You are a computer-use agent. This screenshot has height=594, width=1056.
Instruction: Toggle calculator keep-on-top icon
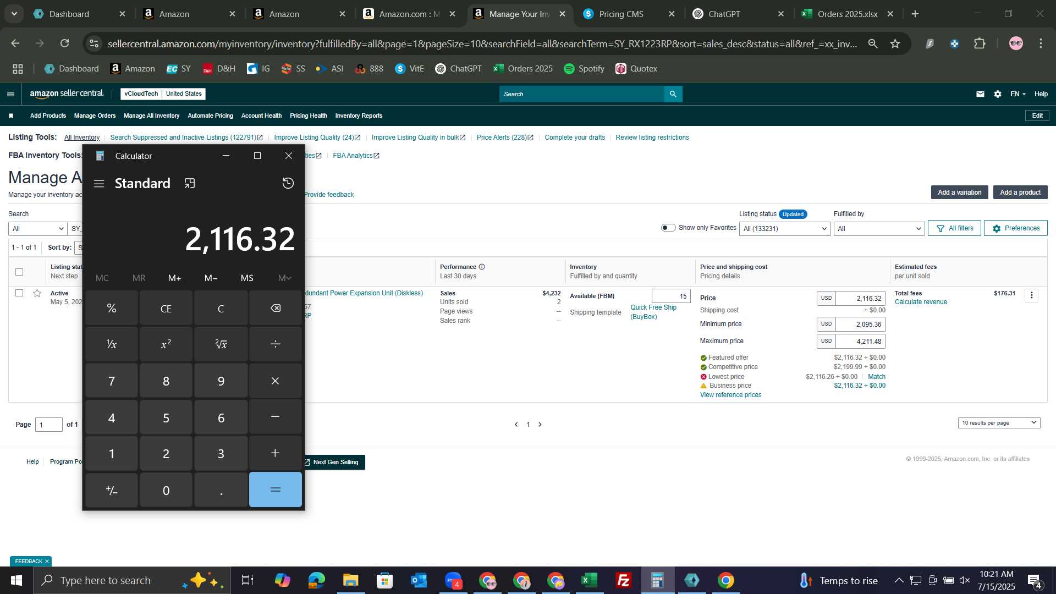tap(190, 183)
